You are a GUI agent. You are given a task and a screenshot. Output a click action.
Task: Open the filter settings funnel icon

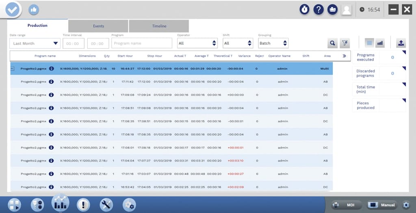coord(344,43)
